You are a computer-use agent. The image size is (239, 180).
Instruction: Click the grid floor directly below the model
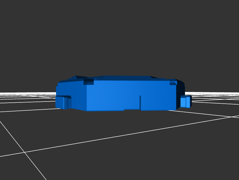tap(125, 126)
